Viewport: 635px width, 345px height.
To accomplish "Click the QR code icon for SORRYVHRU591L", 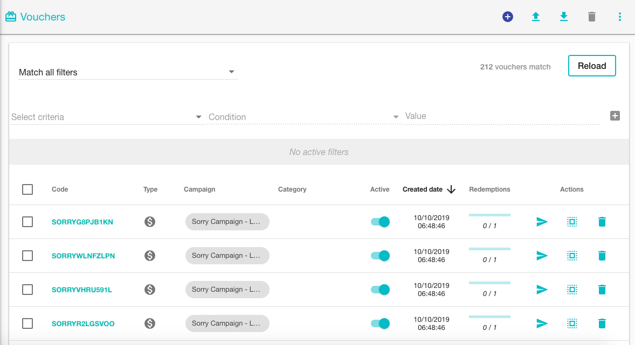I will (x=572, y=290).
